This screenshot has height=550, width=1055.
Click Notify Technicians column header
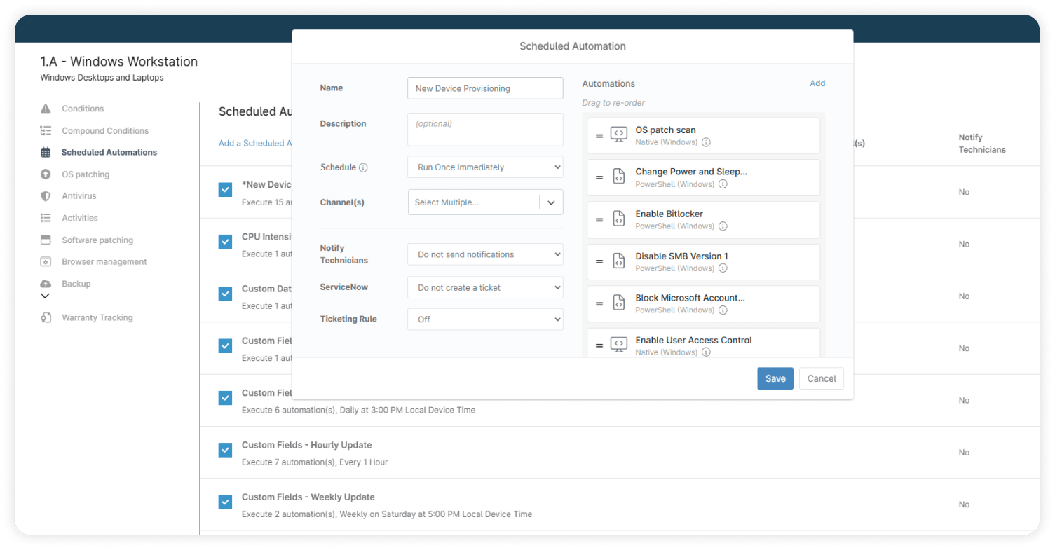(982, 144)
